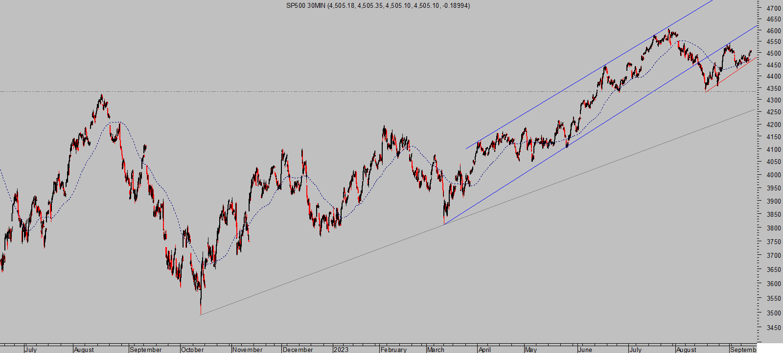Select the 2023 year marker on time axis
The height and width of the screenshot is (353, 783).
[341, 350]
